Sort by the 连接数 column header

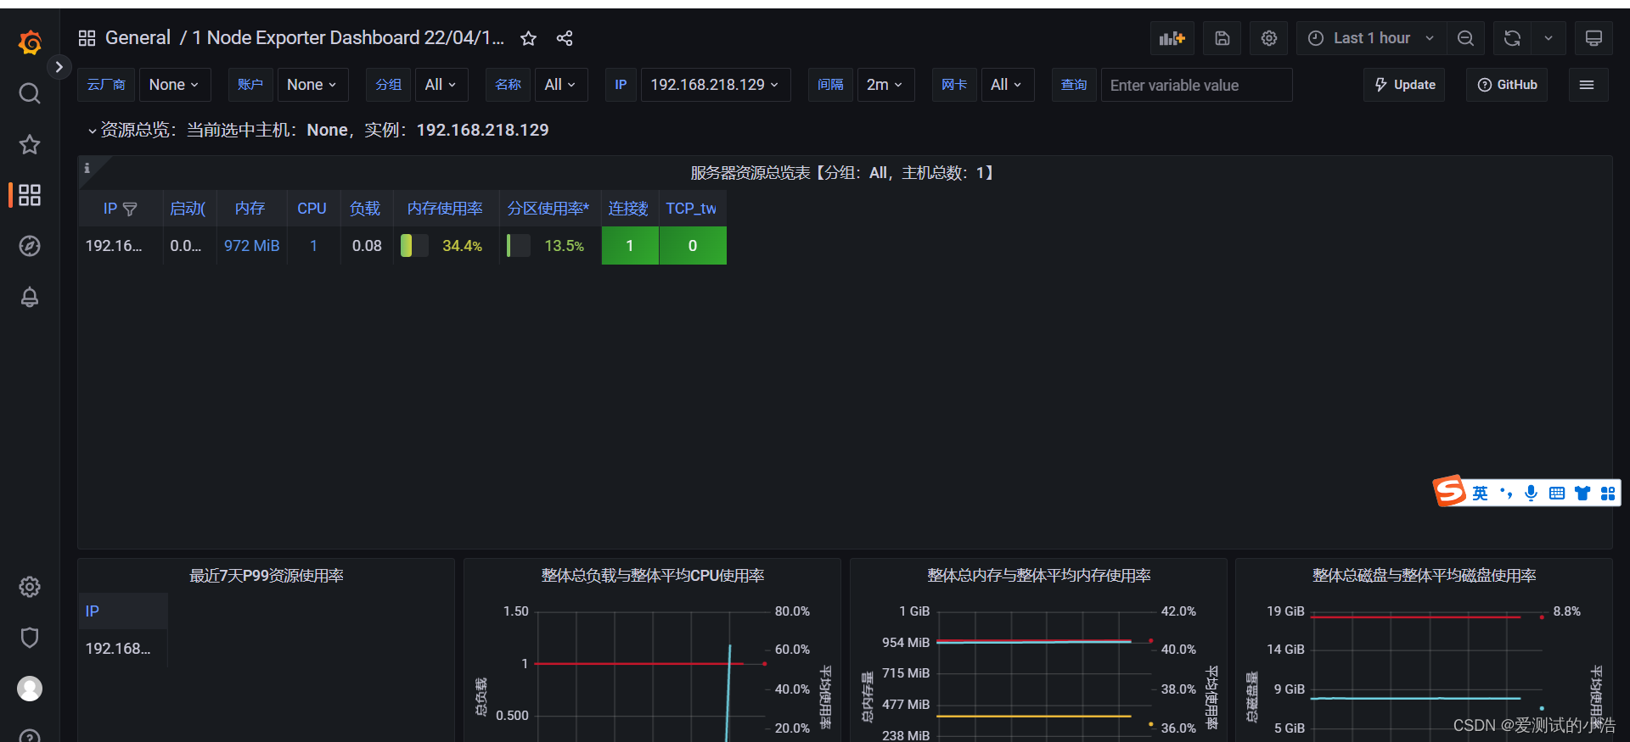point(628,209)
